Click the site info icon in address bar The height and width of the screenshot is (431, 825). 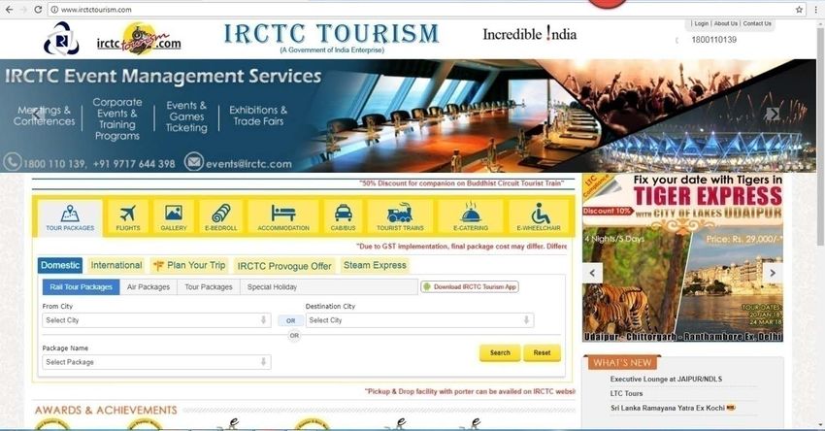[x=54, y=10]
